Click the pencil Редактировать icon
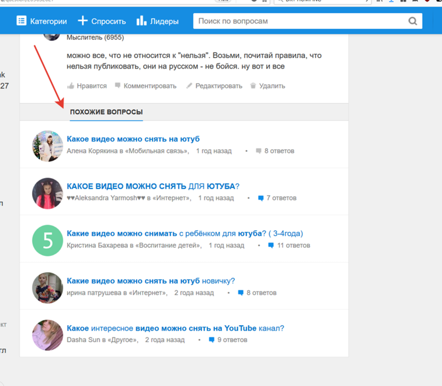This screenshot has width=442, height=386. (189, 86)
